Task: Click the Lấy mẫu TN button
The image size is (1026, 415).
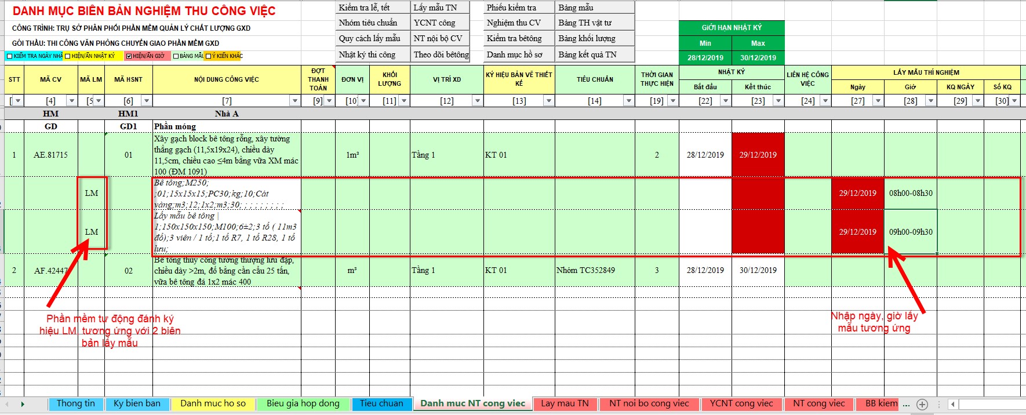Action: (435, 8)
